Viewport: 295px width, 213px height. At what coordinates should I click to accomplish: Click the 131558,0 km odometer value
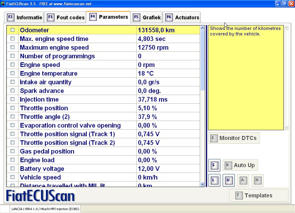point(156,30)
